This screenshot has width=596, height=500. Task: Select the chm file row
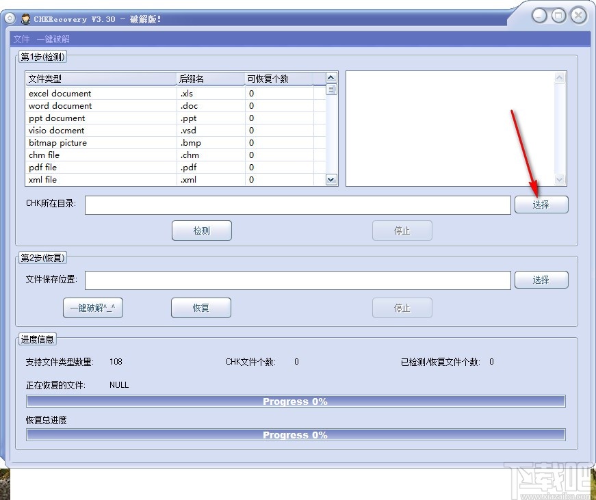tap(176, 155)
